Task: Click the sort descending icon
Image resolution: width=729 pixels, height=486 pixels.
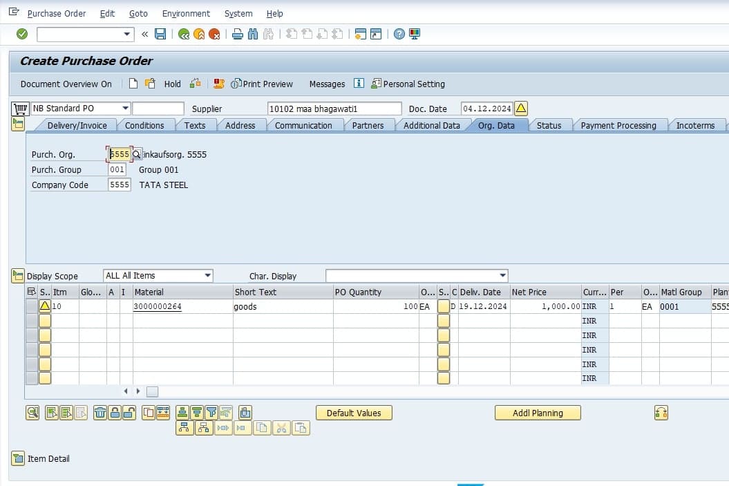Action: click(197, 413)
